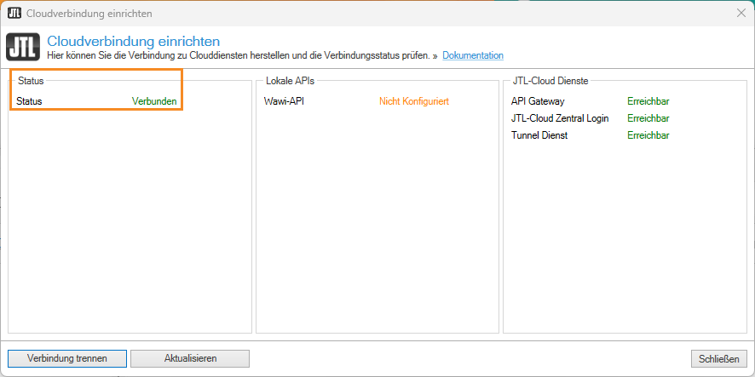Click the Status row label in Status panel
The width and height of the screenshot is (755, 377).
pyautogui.click(x=29, y=101)
